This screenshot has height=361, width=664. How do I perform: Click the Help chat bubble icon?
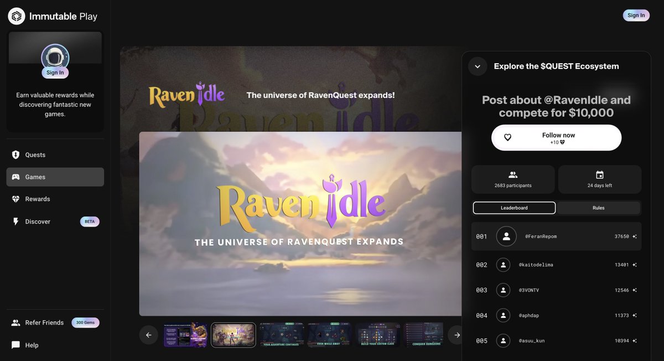pos(15,345)
